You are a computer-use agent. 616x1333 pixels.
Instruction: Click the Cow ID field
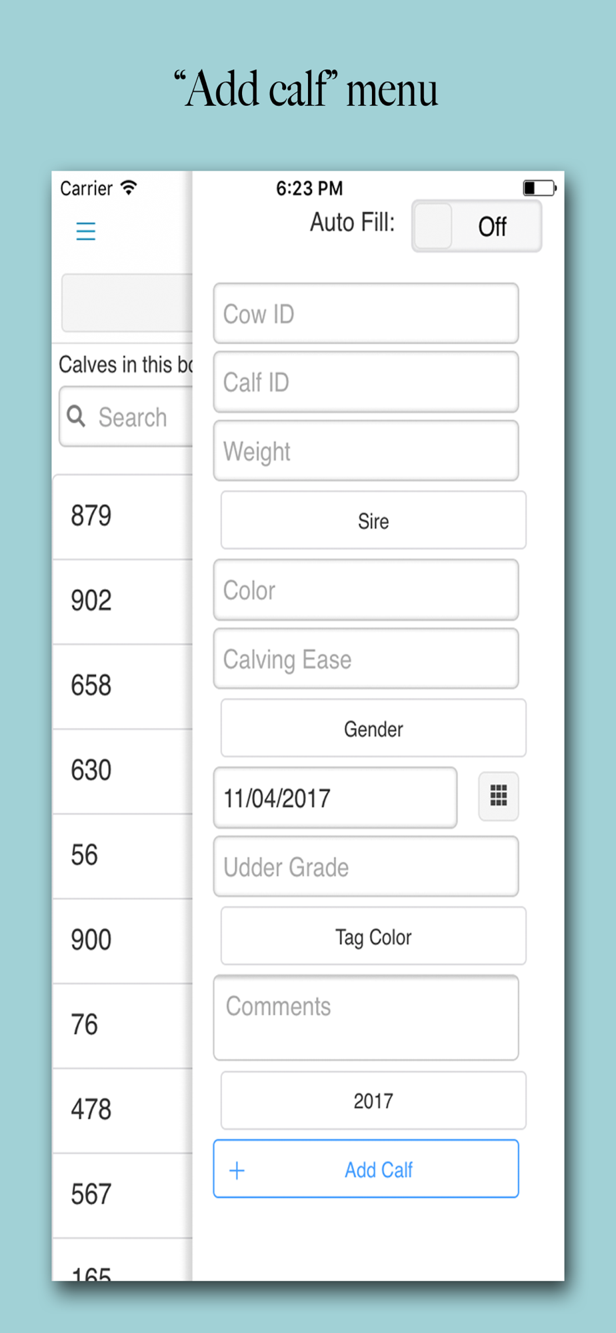tap(365, 314)
